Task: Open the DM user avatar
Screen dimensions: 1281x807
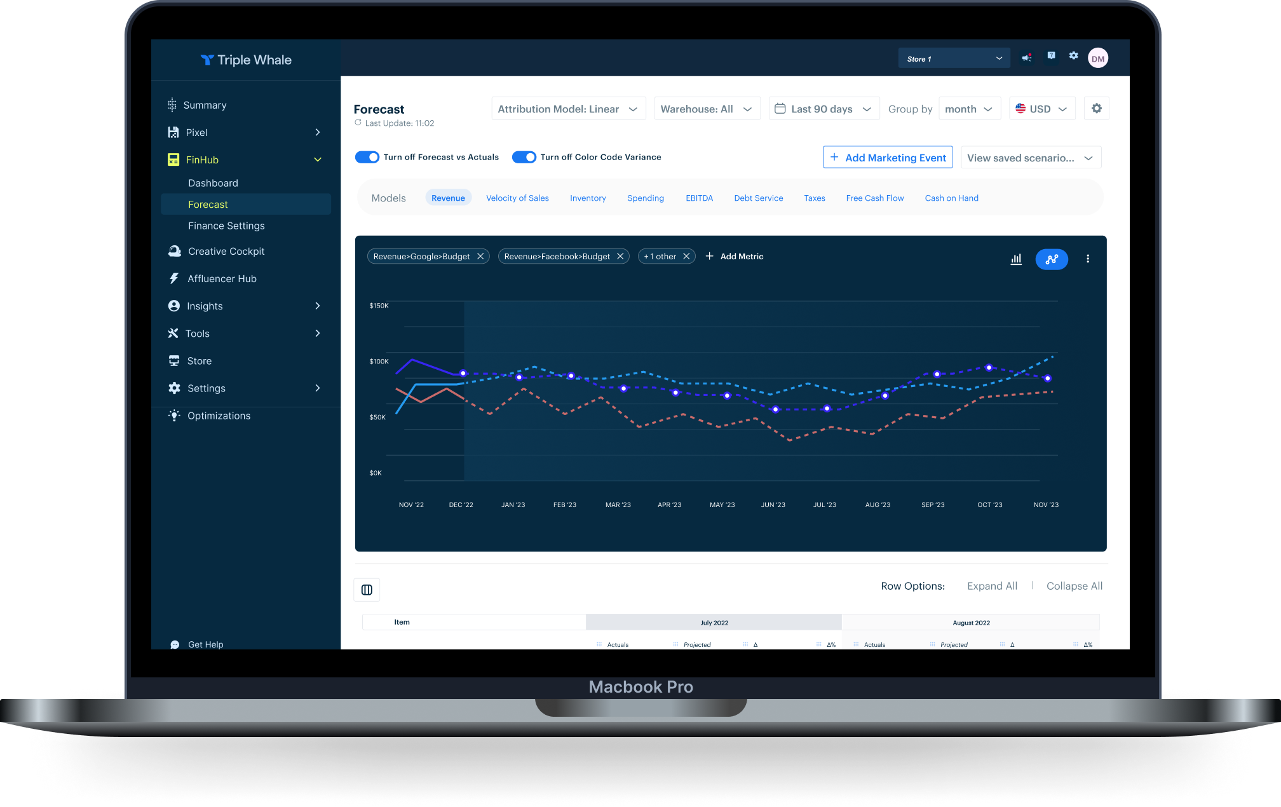Action: [x=1098, y=58]
